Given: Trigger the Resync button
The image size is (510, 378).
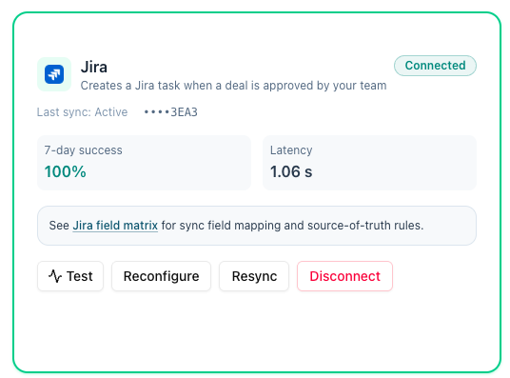Looking at the screenshot, I should tap(254, 276).
